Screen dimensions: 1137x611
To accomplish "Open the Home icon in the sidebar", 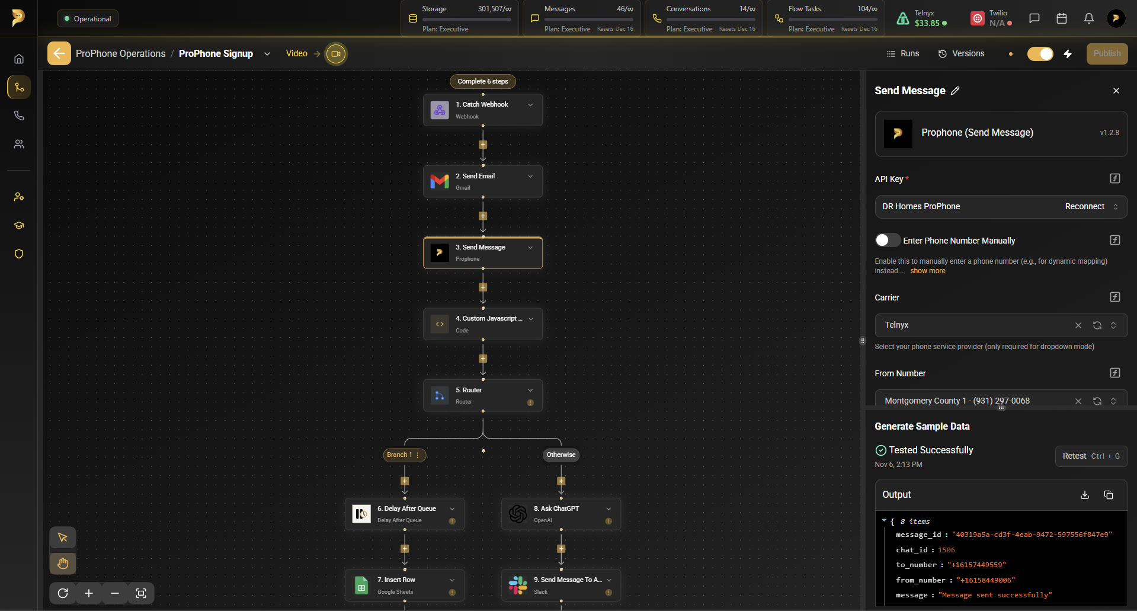I will 19,59.
